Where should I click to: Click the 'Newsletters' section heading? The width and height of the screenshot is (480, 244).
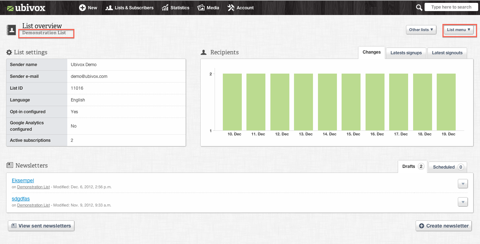click(31, 165)
